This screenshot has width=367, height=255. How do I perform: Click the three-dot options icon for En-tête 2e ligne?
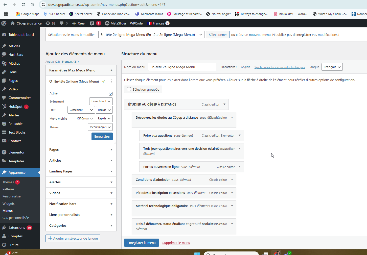[111, 81]
